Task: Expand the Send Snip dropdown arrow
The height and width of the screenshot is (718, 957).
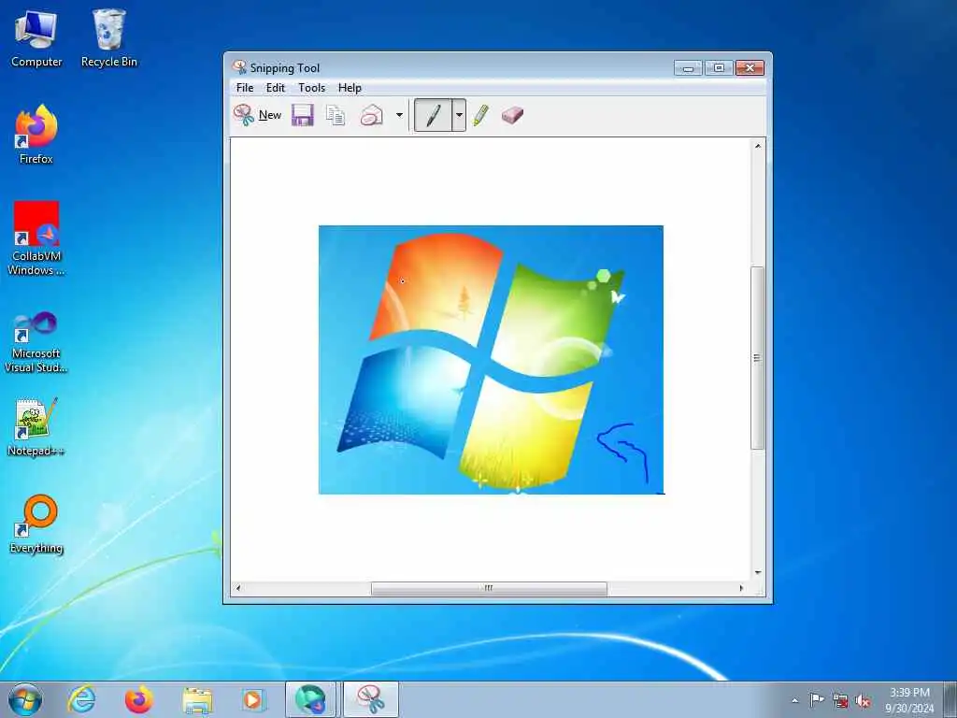Action: click(x=399, y=115)
